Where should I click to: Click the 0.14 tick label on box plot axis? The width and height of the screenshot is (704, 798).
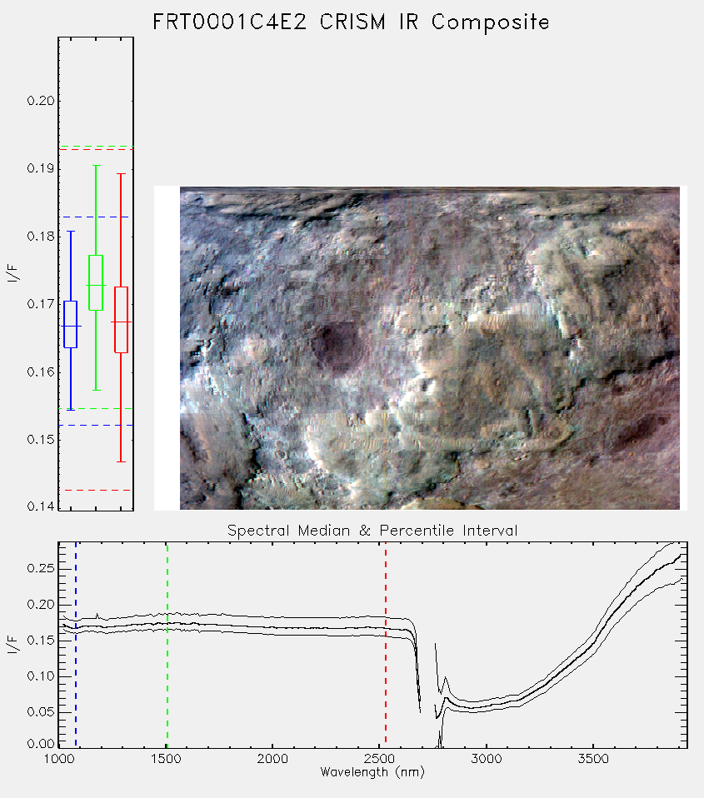click(x=41, y=506)
